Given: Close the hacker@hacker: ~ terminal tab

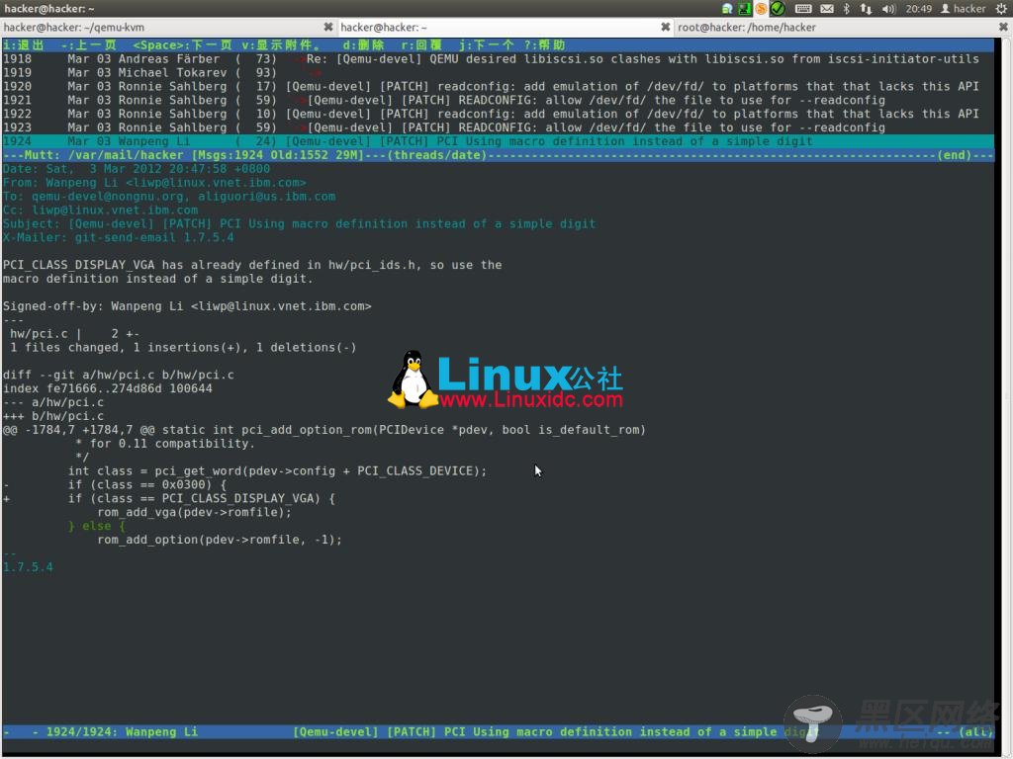Looking at the screenshot, I should [x=666, y=27].
